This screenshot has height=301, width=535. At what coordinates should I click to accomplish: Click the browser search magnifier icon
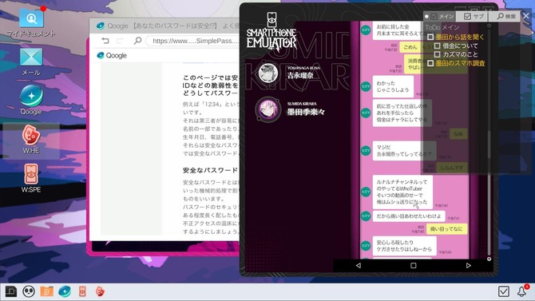137,41
